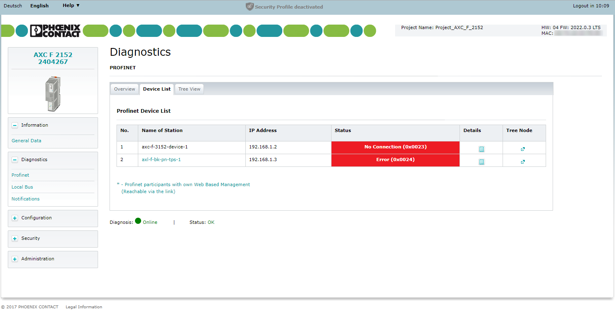Open Tree Node link for axc-f-3152-device-1
Viewport: 615px width, 312px height.
[523, 149]
